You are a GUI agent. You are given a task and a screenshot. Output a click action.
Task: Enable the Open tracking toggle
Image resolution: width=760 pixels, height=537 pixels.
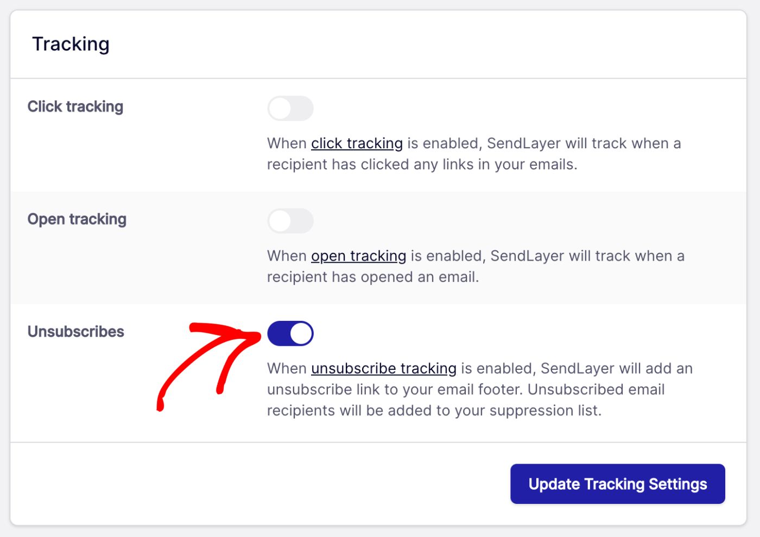(x=290, y=221)
